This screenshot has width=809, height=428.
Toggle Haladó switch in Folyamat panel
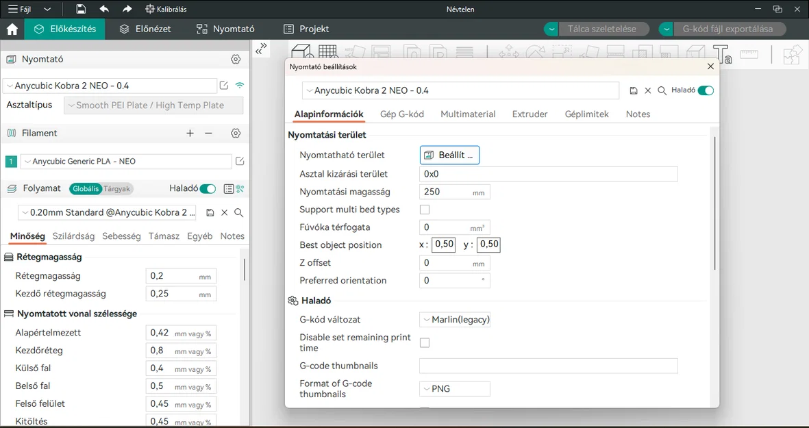208,189
